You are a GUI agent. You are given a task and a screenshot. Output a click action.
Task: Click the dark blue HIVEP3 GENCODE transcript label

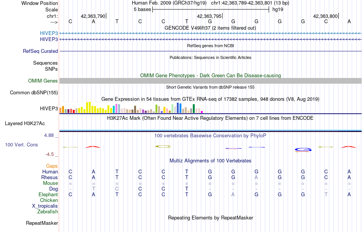49,40
